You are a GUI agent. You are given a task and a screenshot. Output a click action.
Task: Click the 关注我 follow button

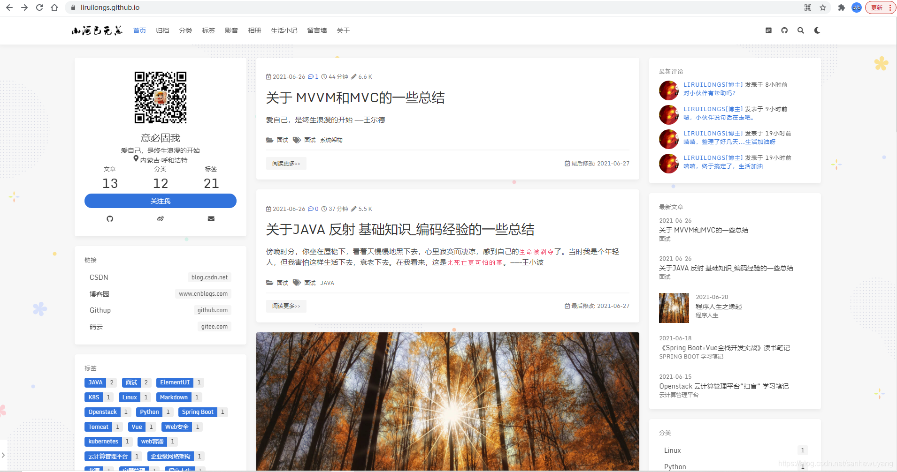pyautogui.click(x=160, y=201)
